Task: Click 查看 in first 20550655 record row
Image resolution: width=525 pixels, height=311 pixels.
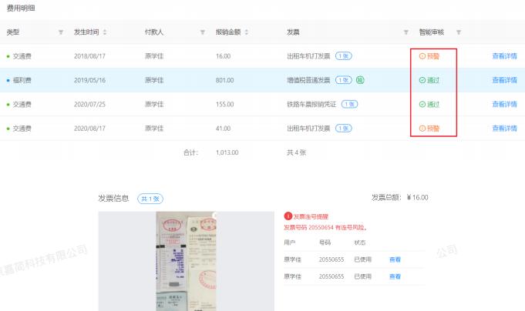Action: [x=395, y=259]
